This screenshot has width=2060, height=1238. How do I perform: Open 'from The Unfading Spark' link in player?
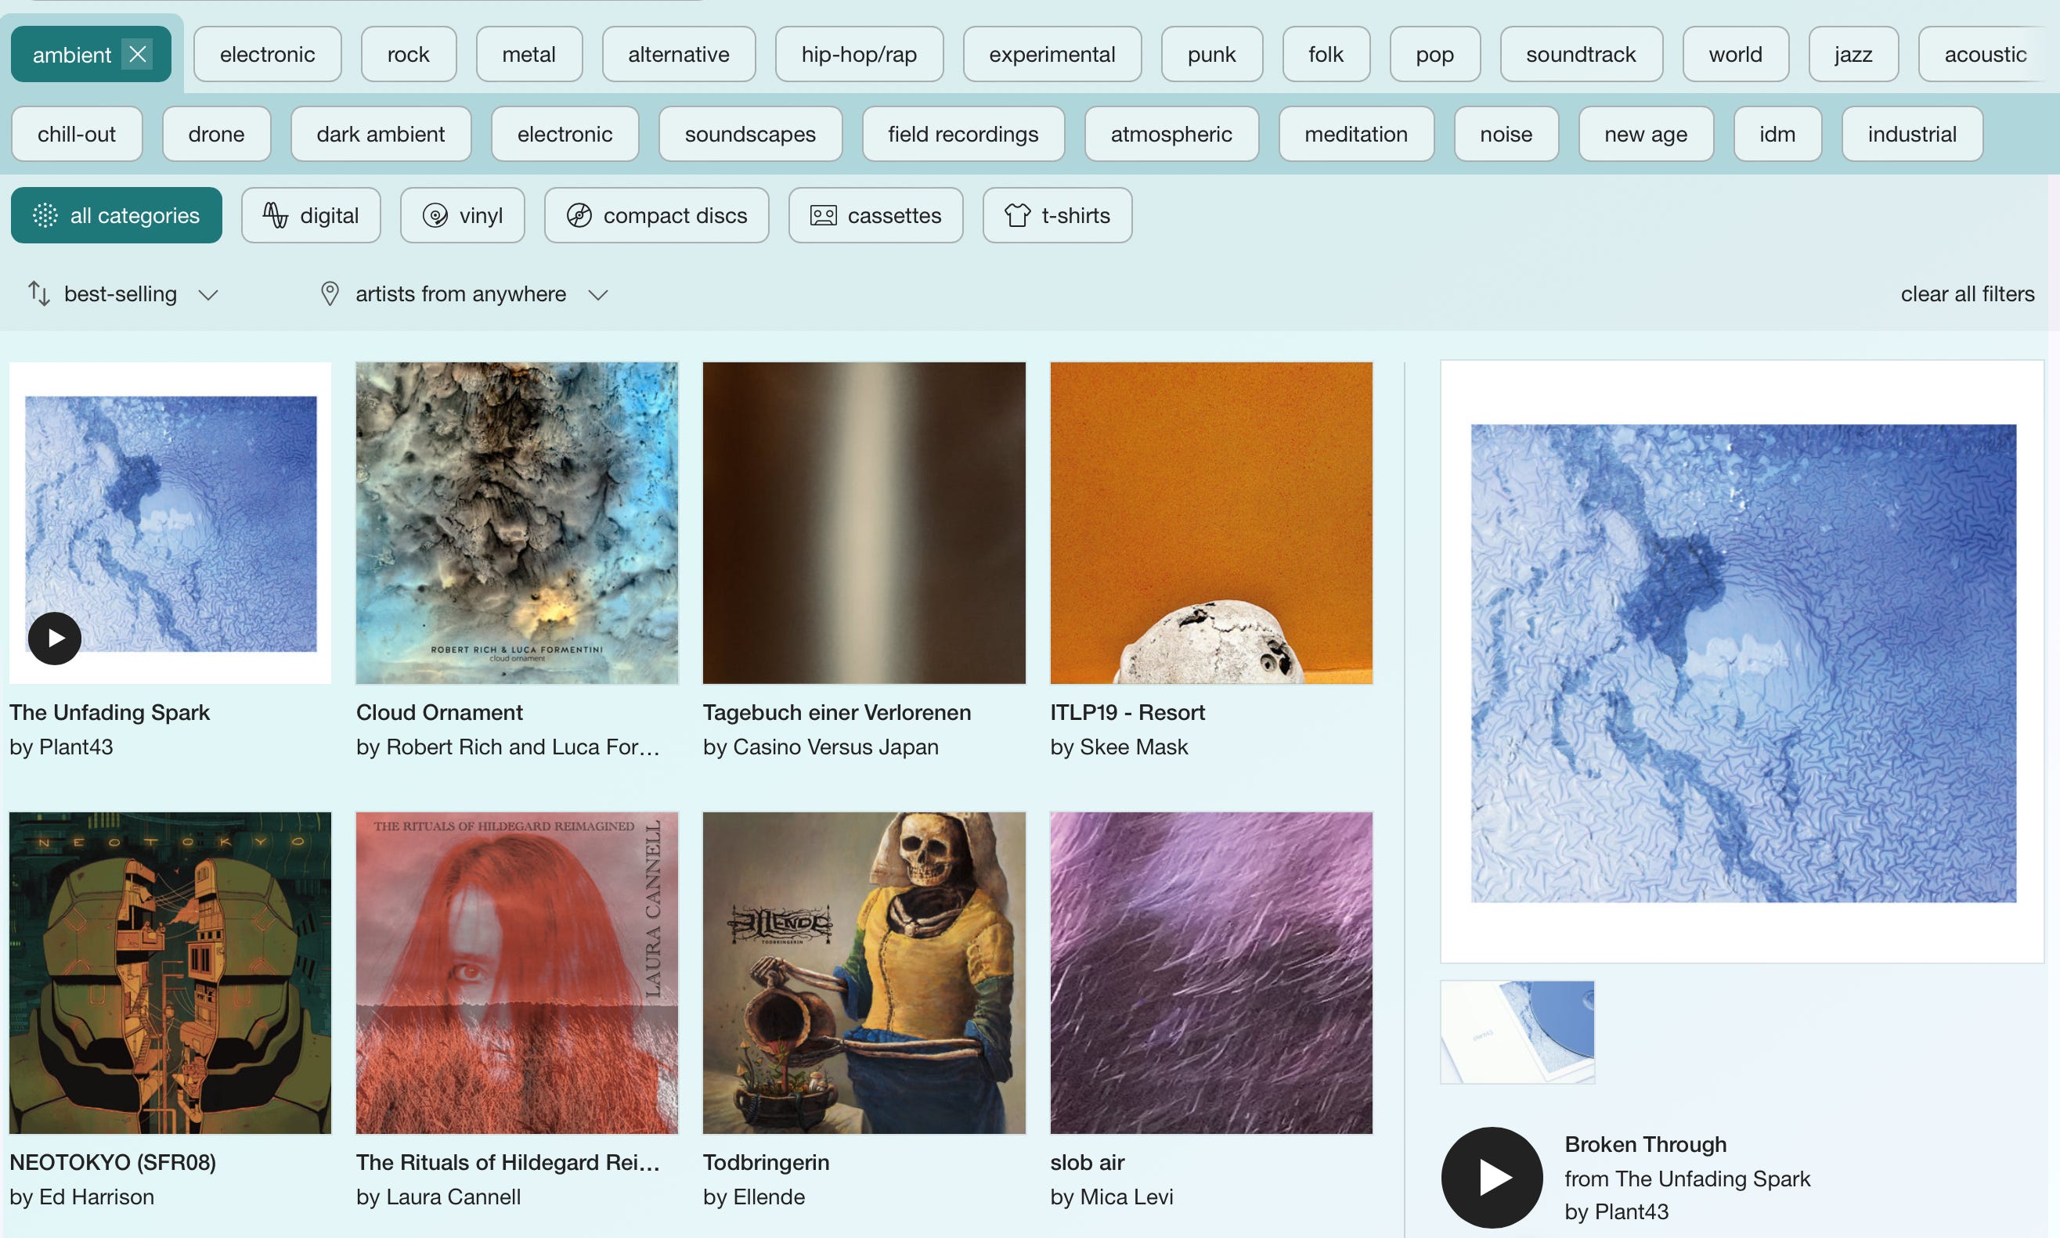coord(1687,1178)
